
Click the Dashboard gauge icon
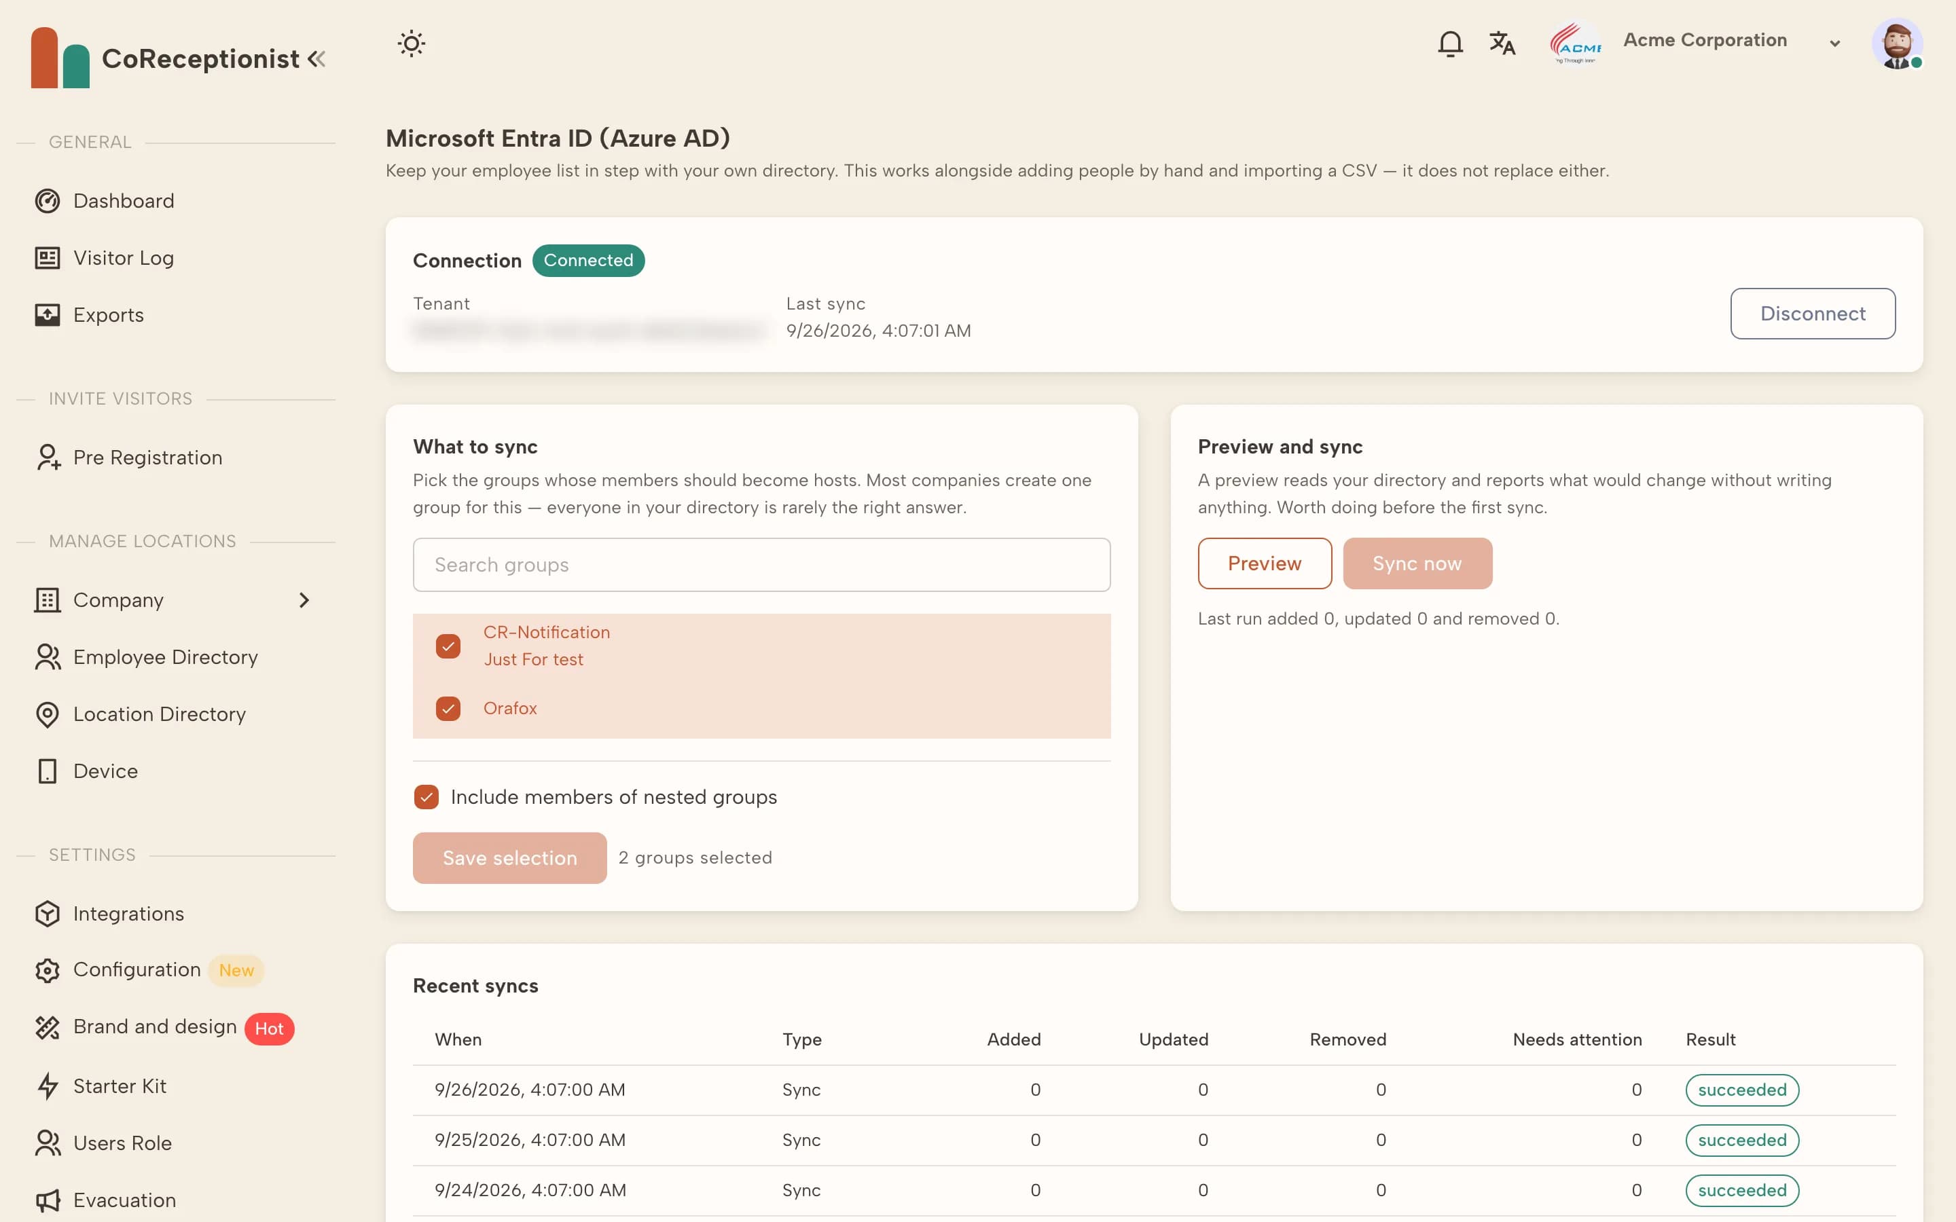click(x=48, y=200)
